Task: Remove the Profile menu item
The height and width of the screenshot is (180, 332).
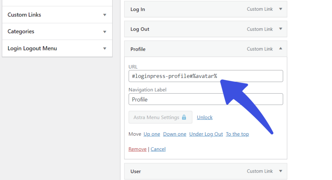Action: click(137, 149)
